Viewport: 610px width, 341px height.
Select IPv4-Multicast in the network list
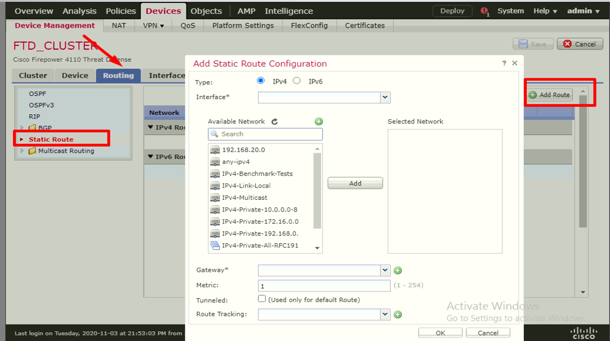(x=244, y=197)
